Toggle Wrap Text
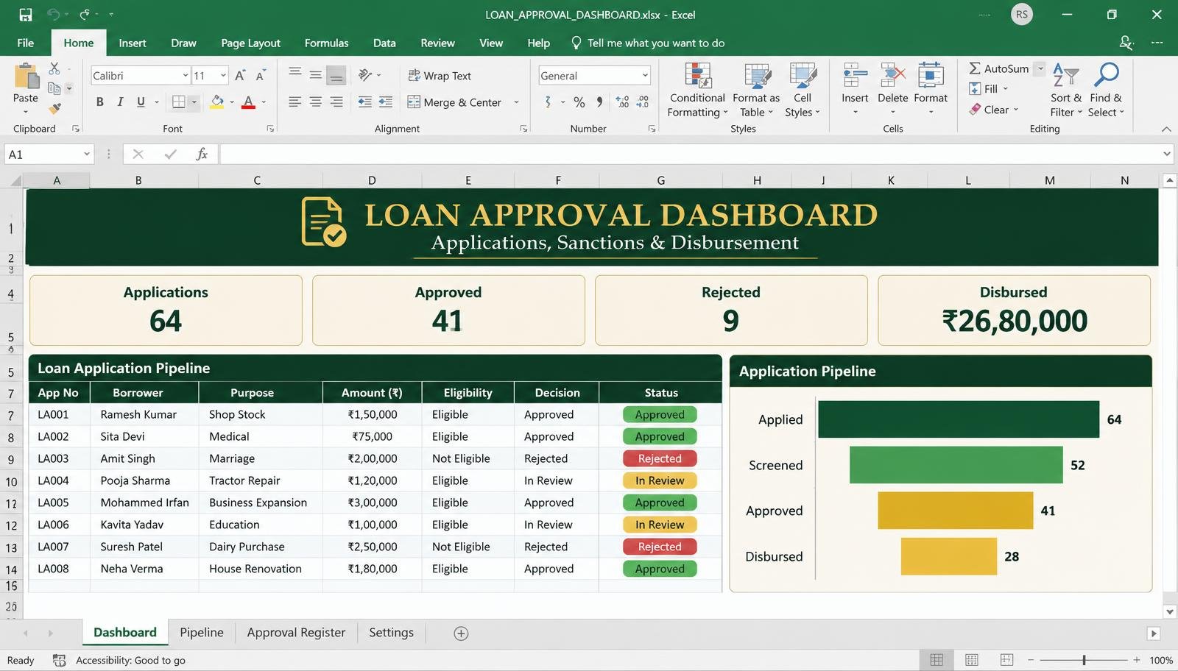 (440, 76)
